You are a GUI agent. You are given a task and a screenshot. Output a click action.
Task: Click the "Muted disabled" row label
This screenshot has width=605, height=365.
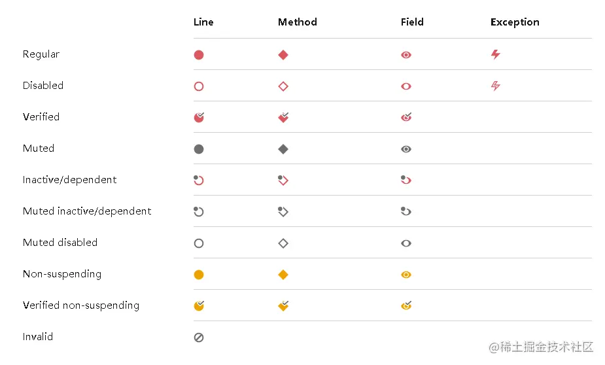[60, 243]
